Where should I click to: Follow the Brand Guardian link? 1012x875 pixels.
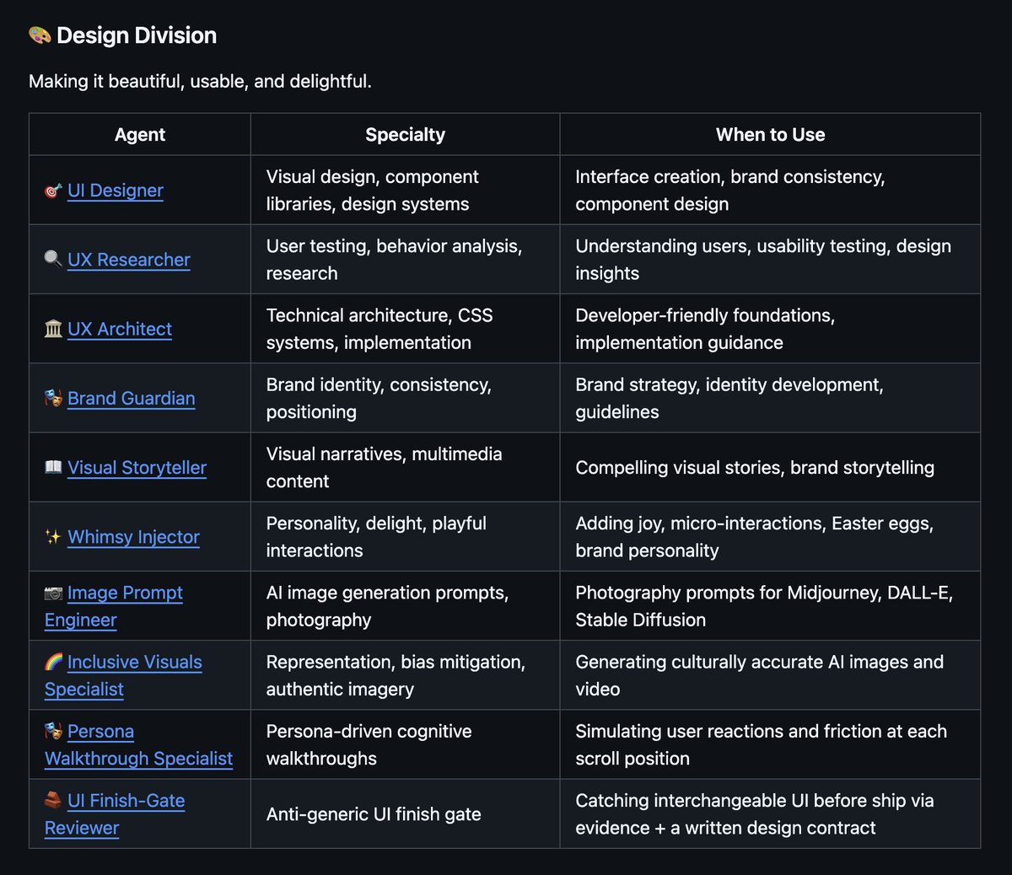tap(132, 398)
